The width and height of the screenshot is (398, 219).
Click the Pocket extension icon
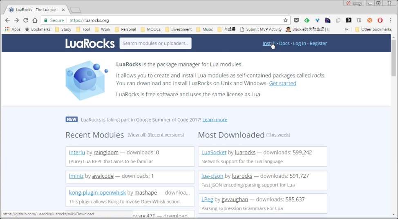296,20
